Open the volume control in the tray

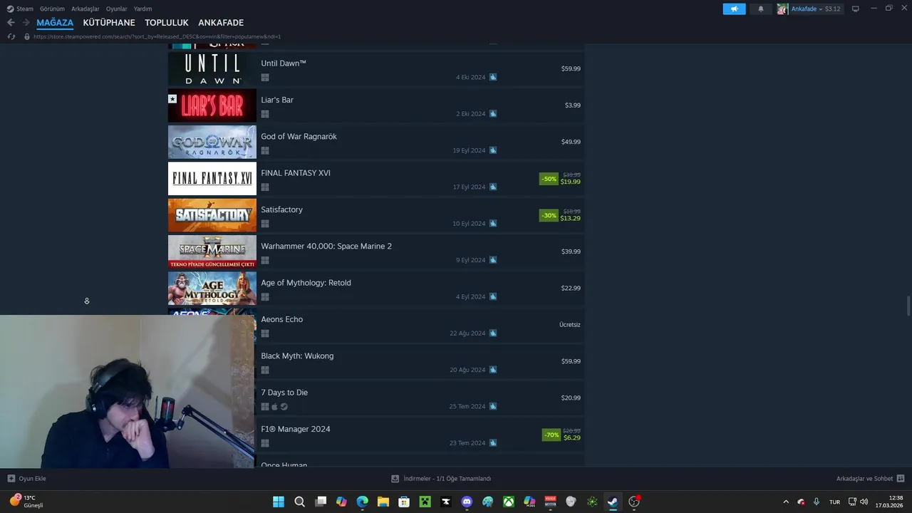pyautogui.click(x=864, y=502)
